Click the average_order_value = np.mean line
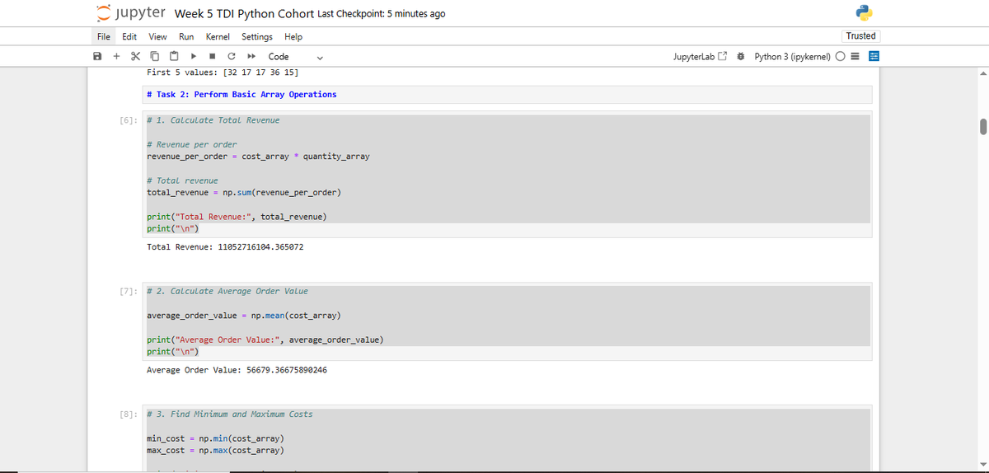 244,316
